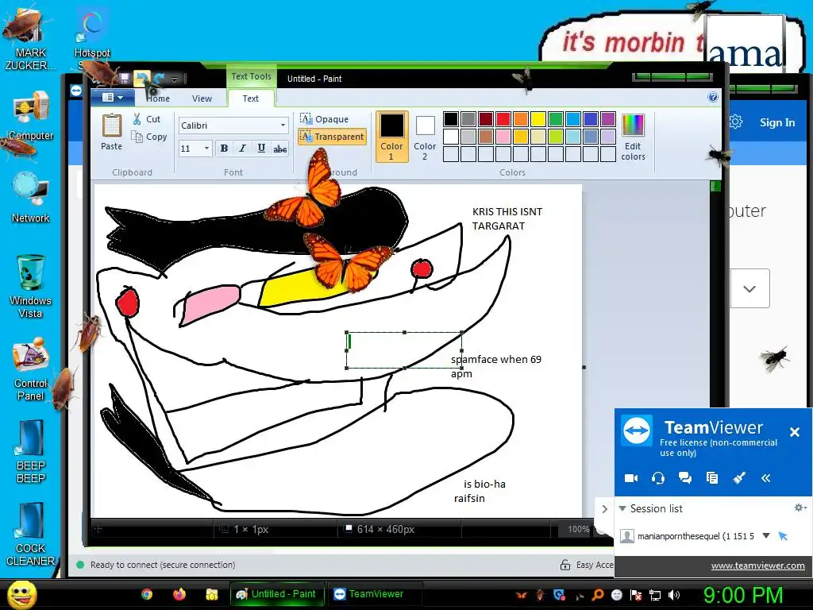Toggle bold text formatting
This screenshot has height=610, width=813.
[224, 149]
